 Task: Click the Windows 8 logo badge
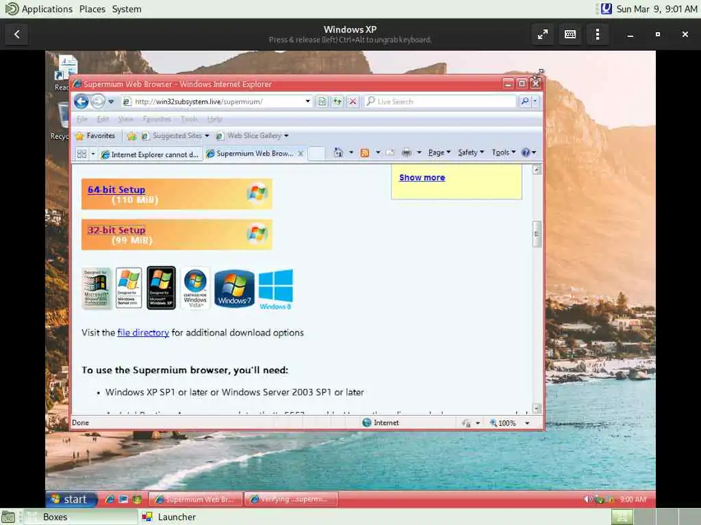[x=276, y=289]
